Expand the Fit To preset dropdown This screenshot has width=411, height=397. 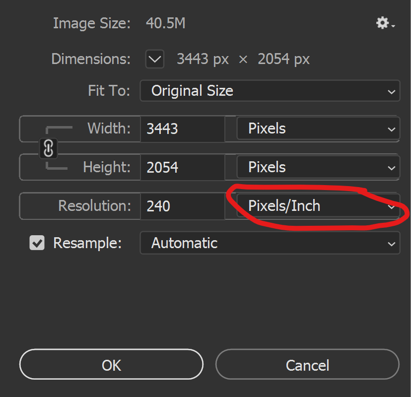tap(270, 91)
